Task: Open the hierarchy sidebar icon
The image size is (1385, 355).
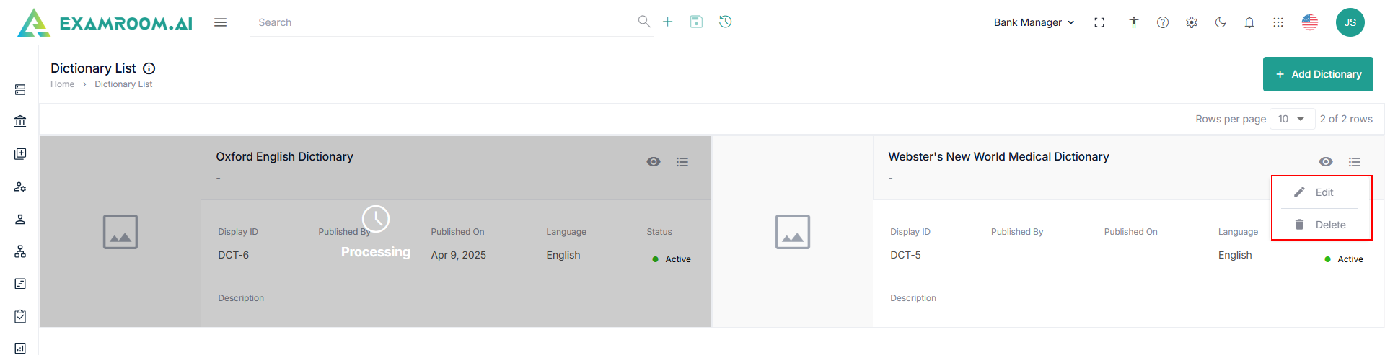Action: coord(20,251)
